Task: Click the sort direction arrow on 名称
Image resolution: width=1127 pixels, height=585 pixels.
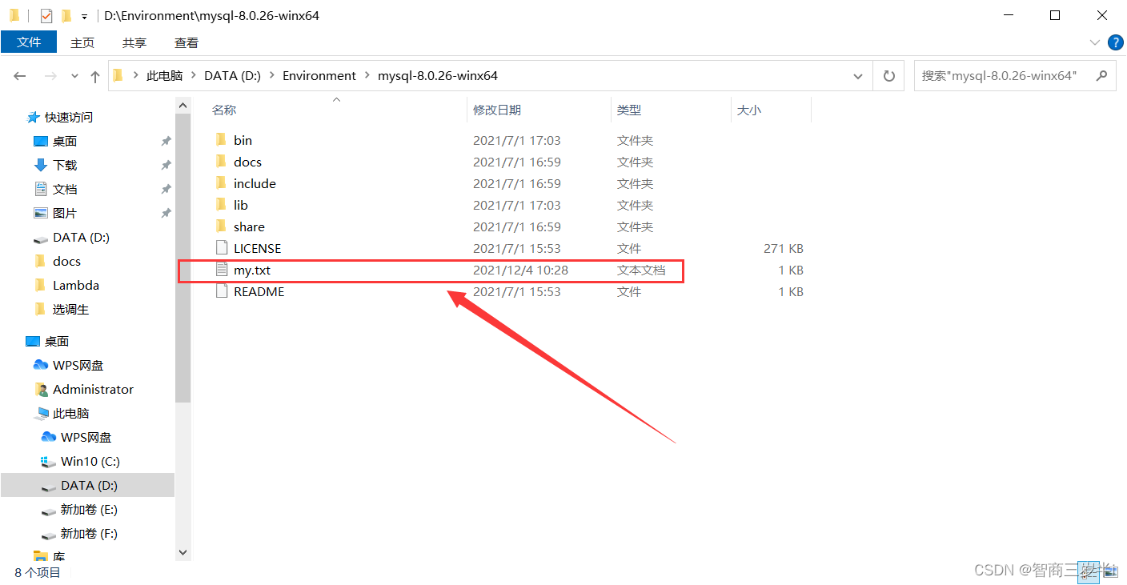Action: tap(336, 100)
